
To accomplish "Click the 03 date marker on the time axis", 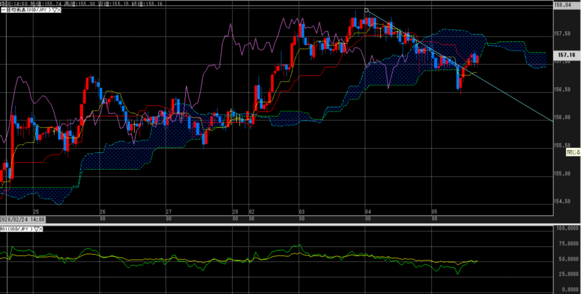I will [x=302, y=211].
